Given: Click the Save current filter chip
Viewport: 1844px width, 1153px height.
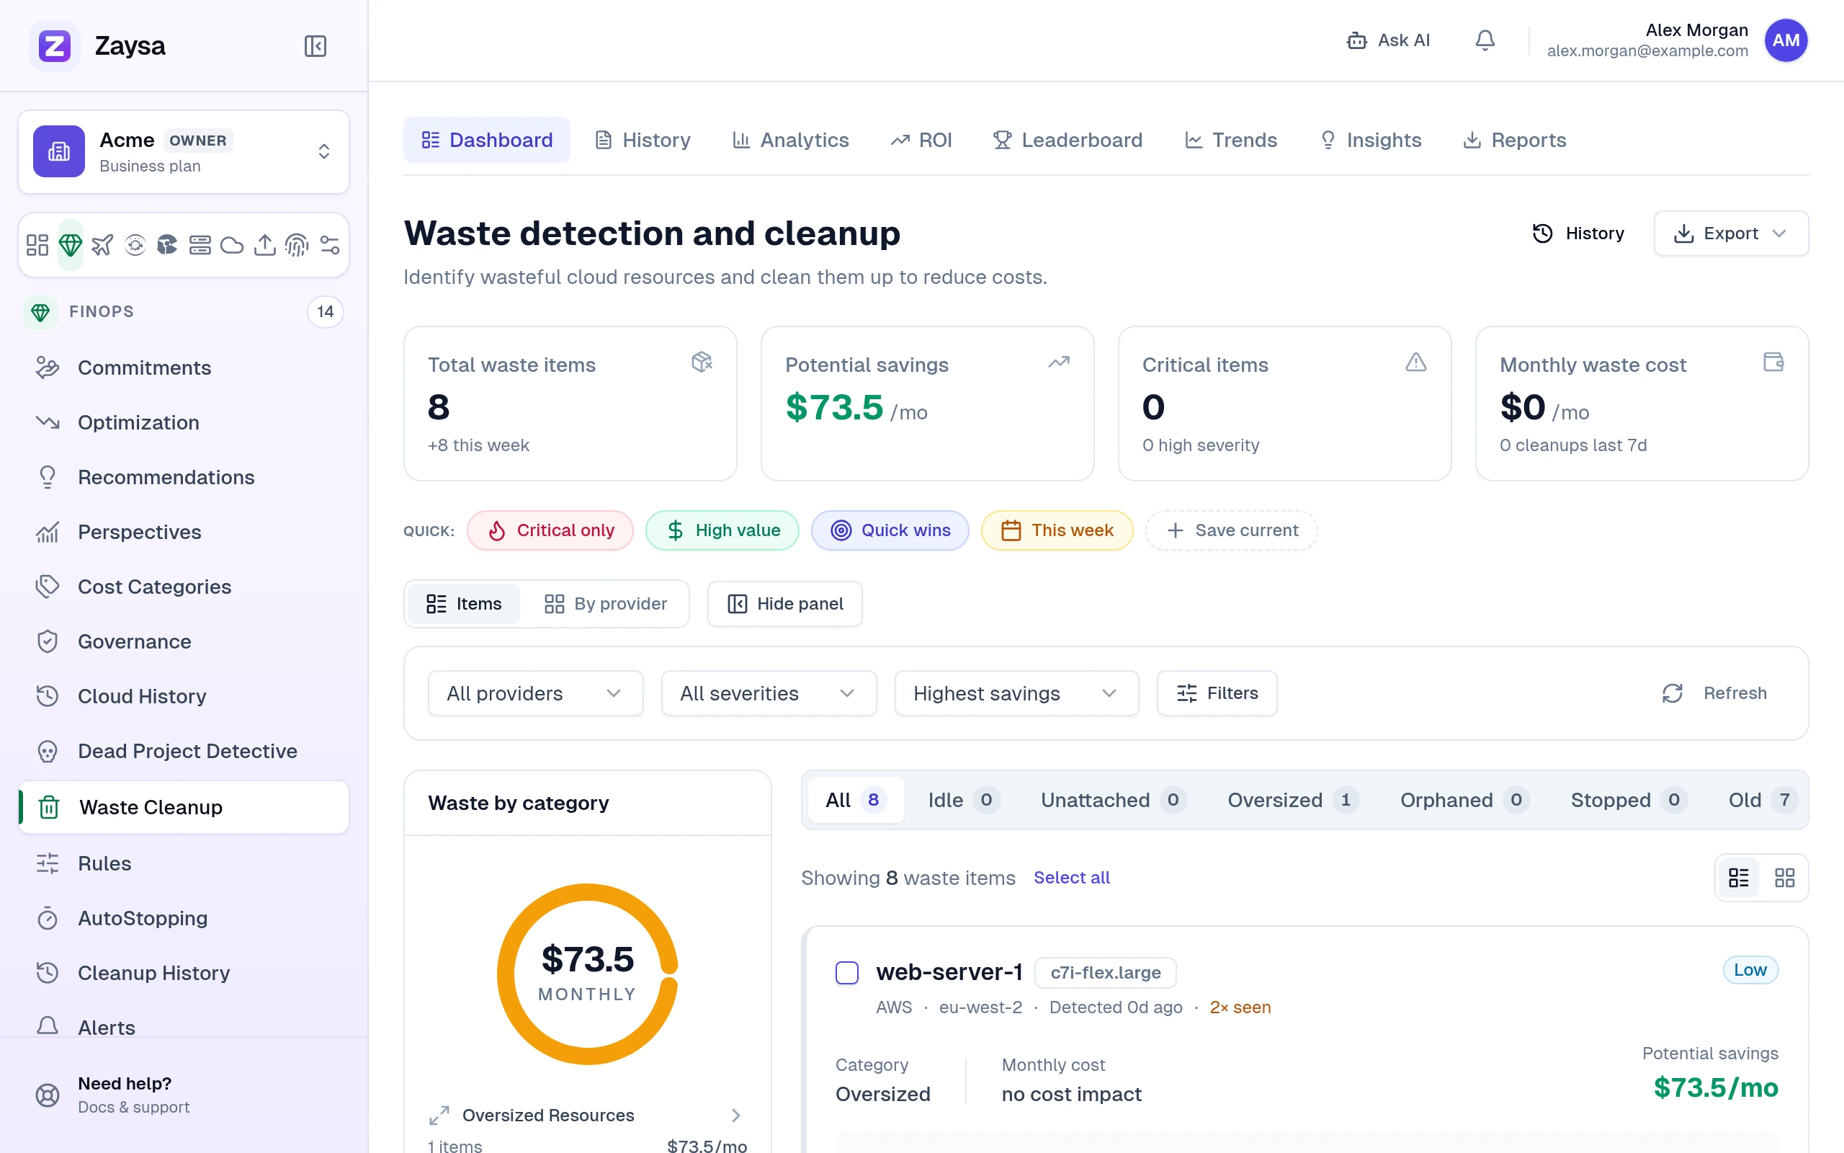Looking at the screenshot, I should click(x=1231, y=530).
